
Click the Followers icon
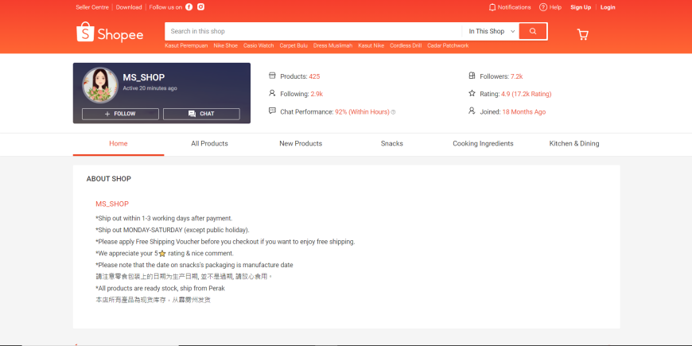(x=472, y=76)
